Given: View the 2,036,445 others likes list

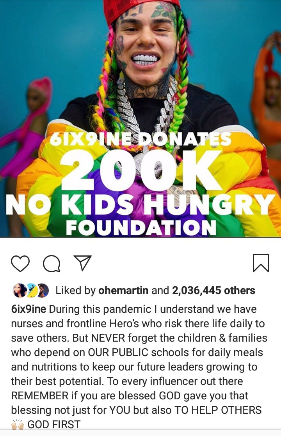Looking at the screenshot, I should point(213,290).
